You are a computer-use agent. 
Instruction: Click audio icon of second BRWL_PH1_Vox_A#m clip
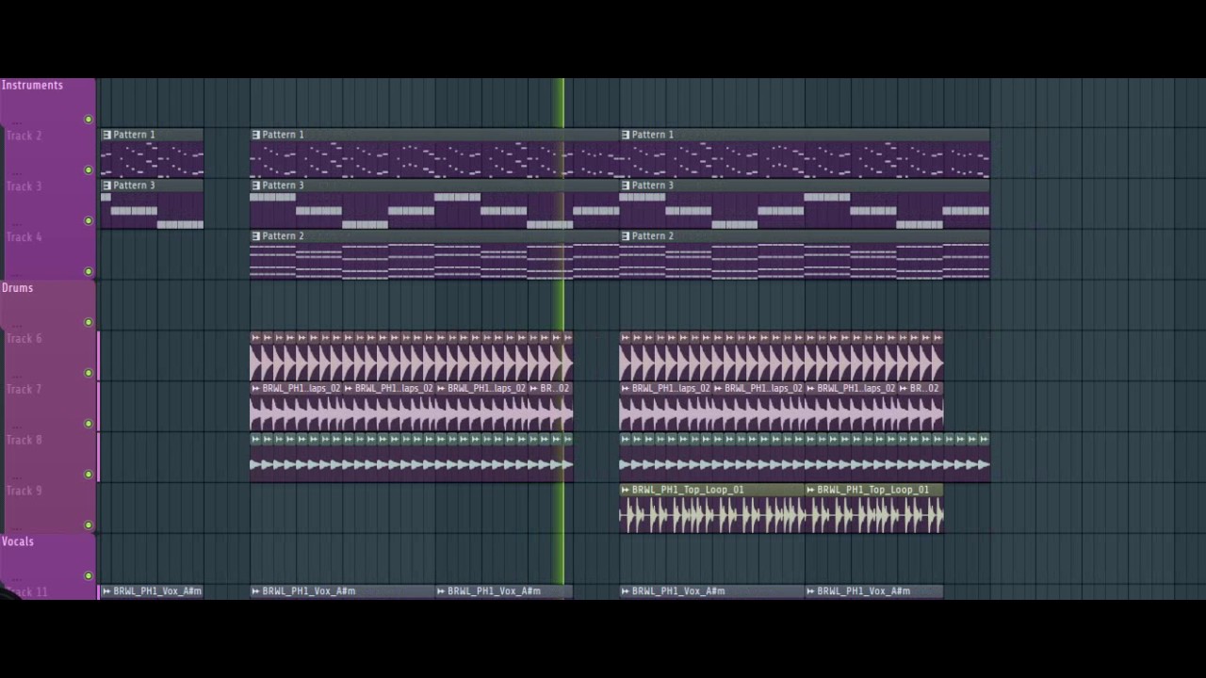click(x=255, y=591)
